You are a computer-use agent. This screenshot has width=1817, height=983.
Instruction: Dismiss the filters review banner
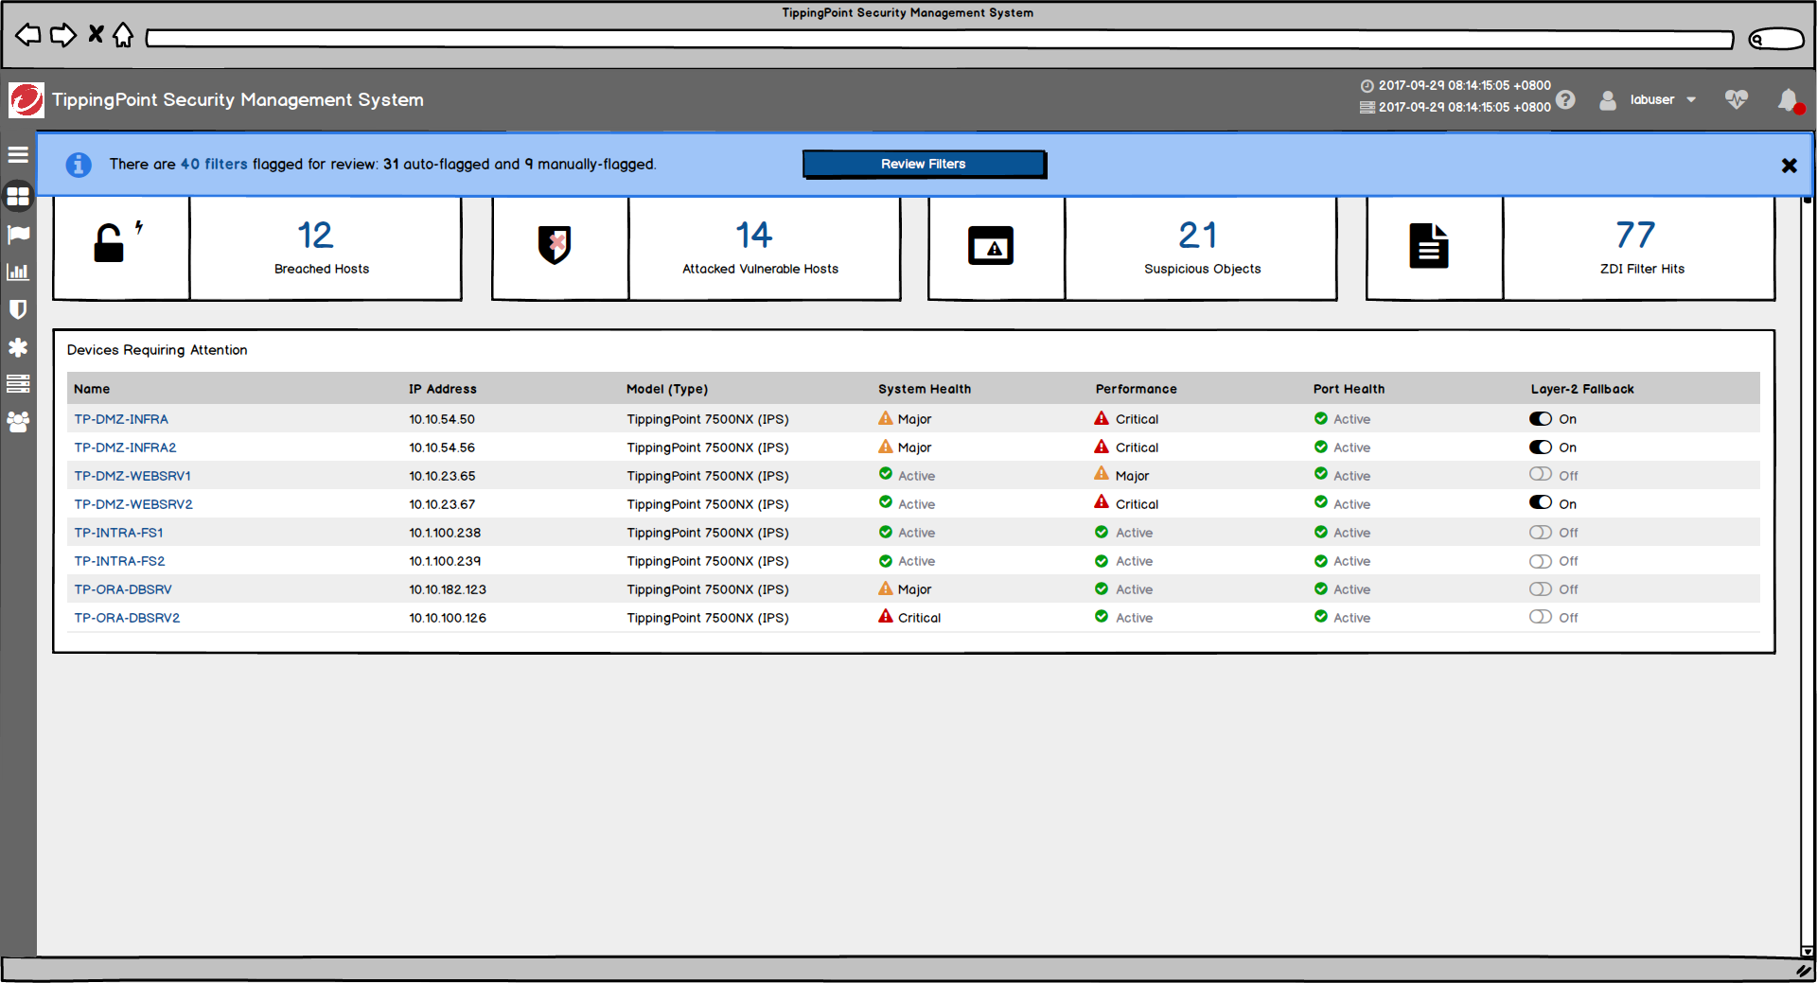[1789, 166]
